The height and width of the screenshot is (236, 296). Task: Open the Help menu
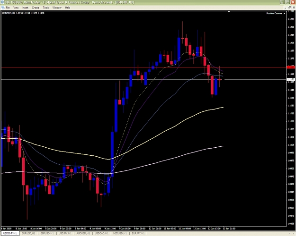pyautogui.click(x=68, y=8)
